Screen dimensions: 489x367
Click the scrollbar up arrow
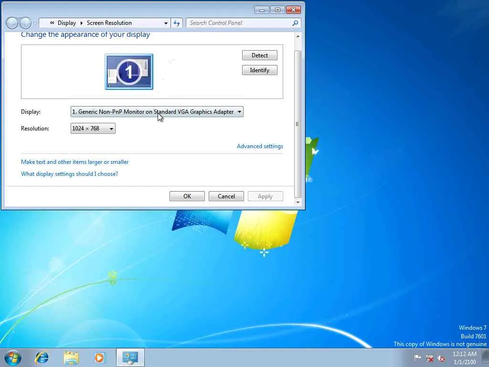pos(298,36)
